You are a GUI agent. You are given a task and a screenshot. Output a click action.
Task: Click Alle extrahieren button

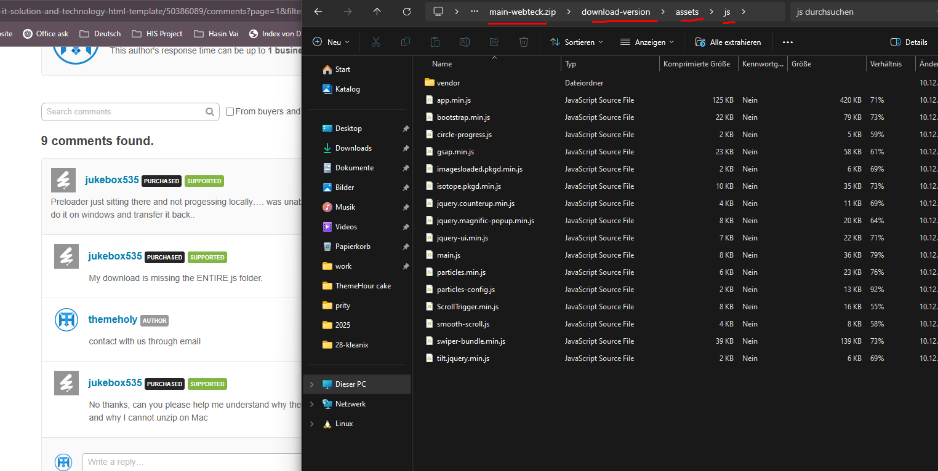tap(728, 42)
